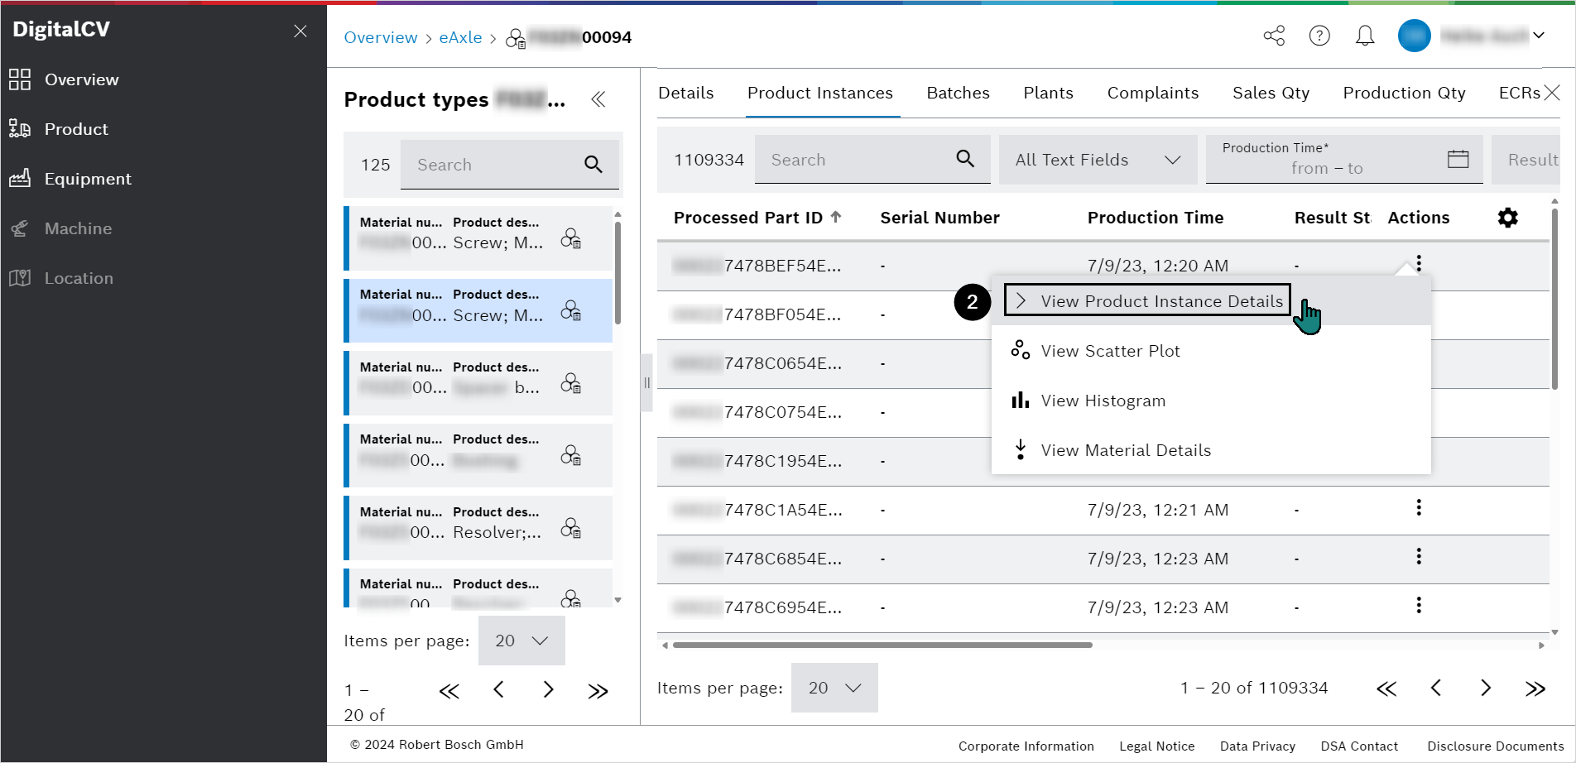Select the Machine sidebar icon
Viewport: 1576px width, 763px height.
coord(20,228)
